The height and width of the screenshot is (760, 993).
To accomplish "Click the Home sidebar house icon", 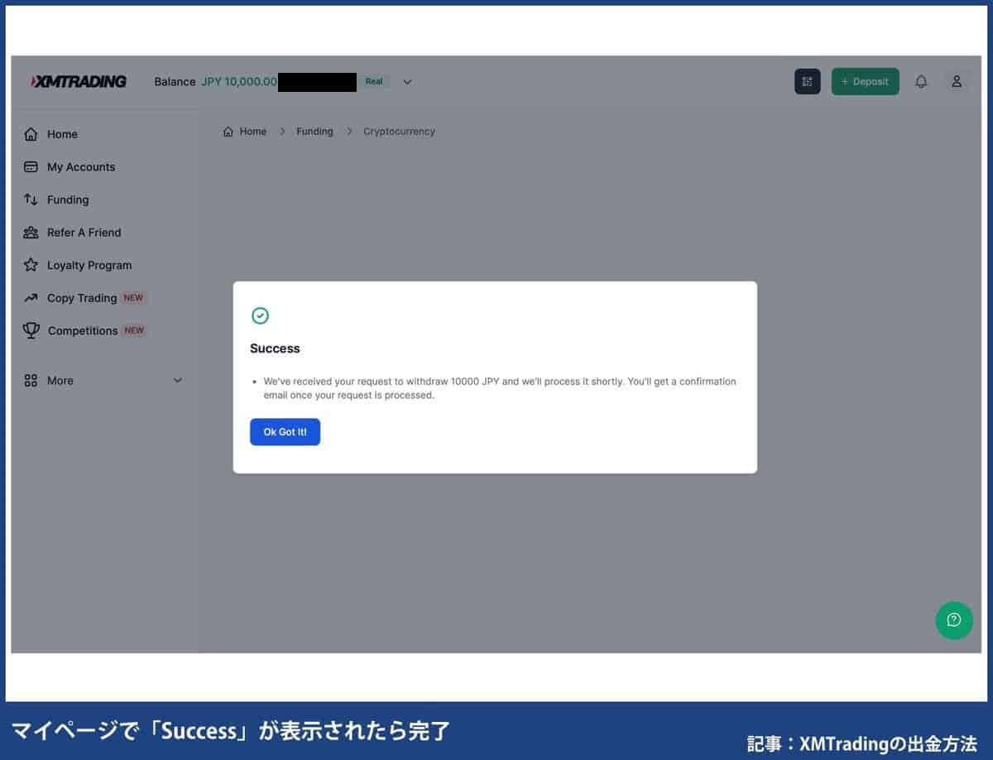I will tap(31, 134).
